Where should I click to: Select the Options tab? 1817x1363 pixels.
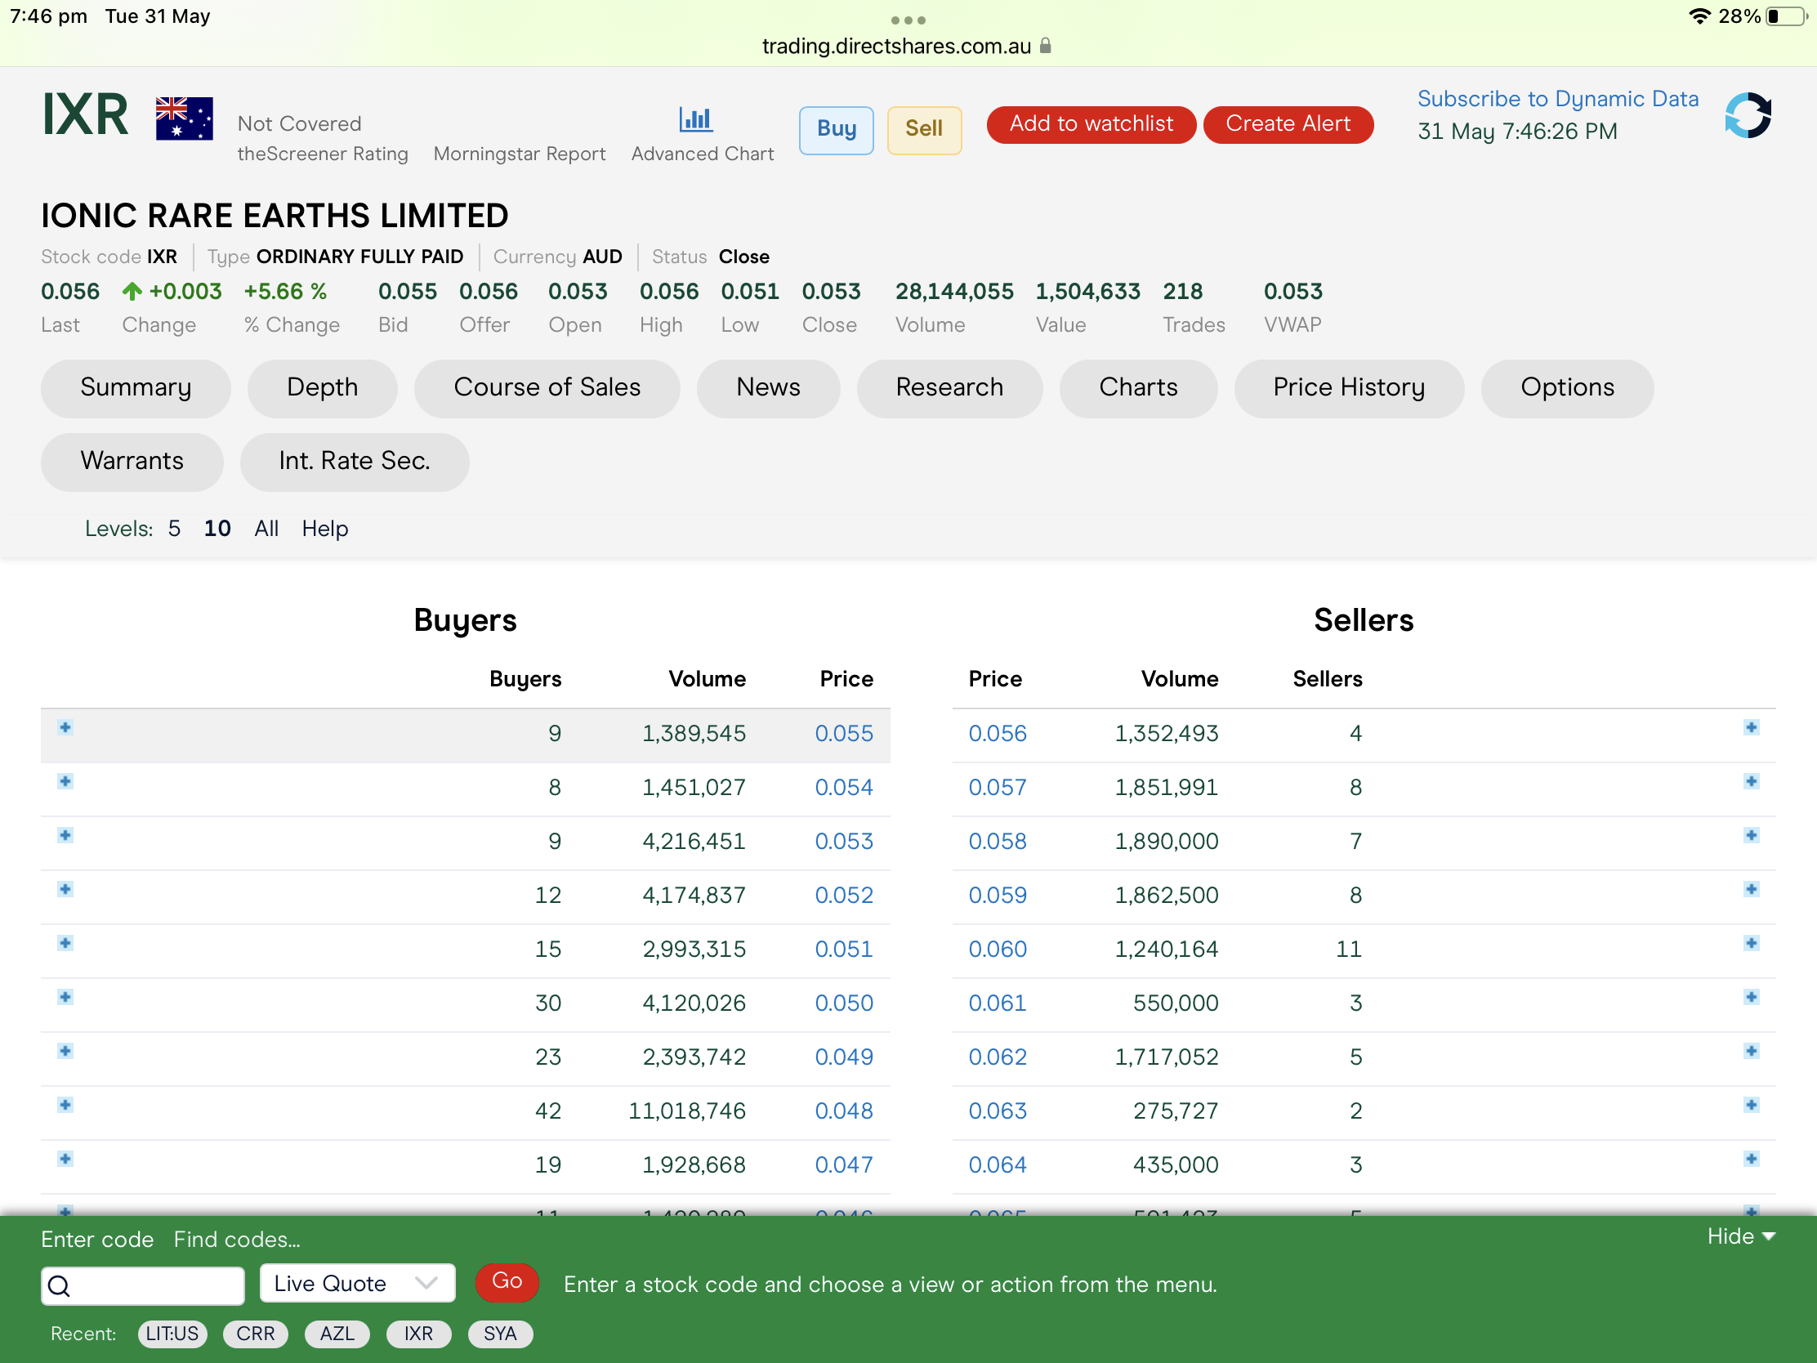(1567, 388)
